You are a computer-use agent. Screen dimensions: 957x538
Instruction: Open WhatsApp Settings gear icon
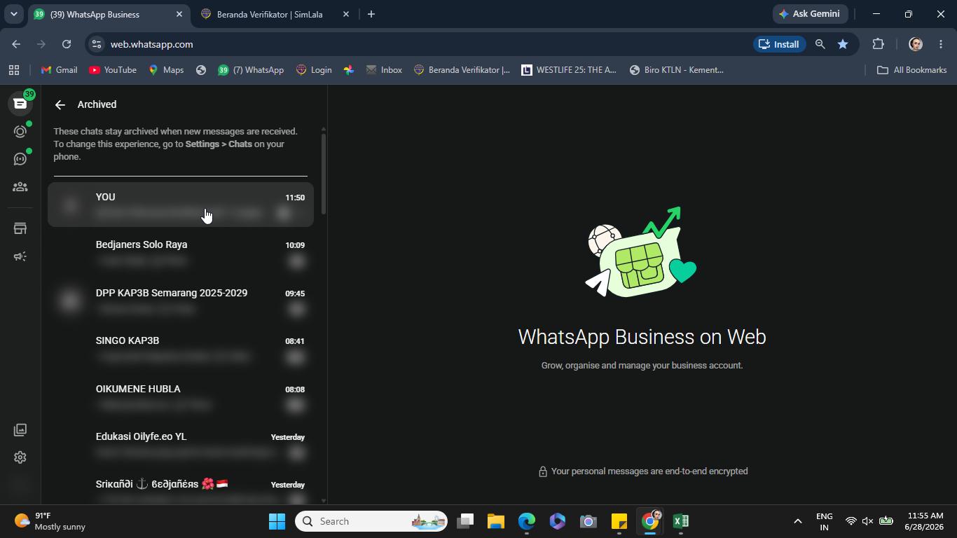(20, 457)
